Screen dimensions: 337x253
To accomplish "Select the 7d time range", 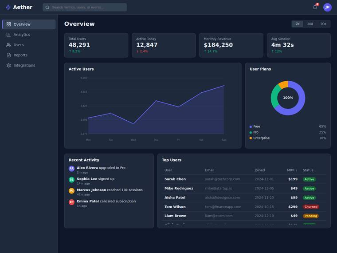I will pos(298,24).
